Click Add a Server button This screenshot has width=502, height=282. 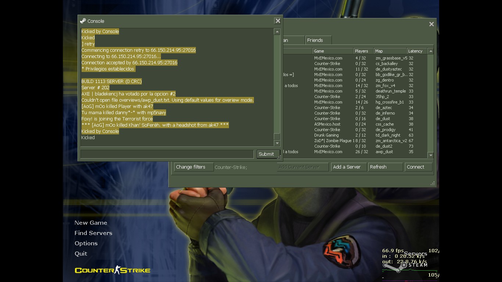click(349, 167)
